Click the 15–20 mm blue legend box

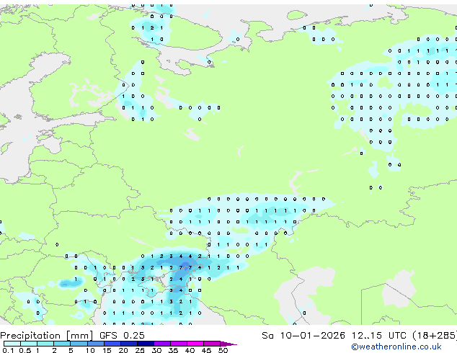click(x=112, y=344)
